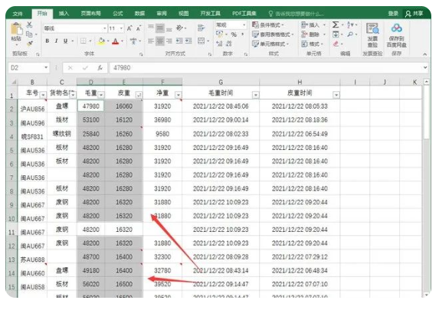Viewport: 439px width, 310px height.
Task: Click the Increase Decimal icon
Action: point(219,44)
